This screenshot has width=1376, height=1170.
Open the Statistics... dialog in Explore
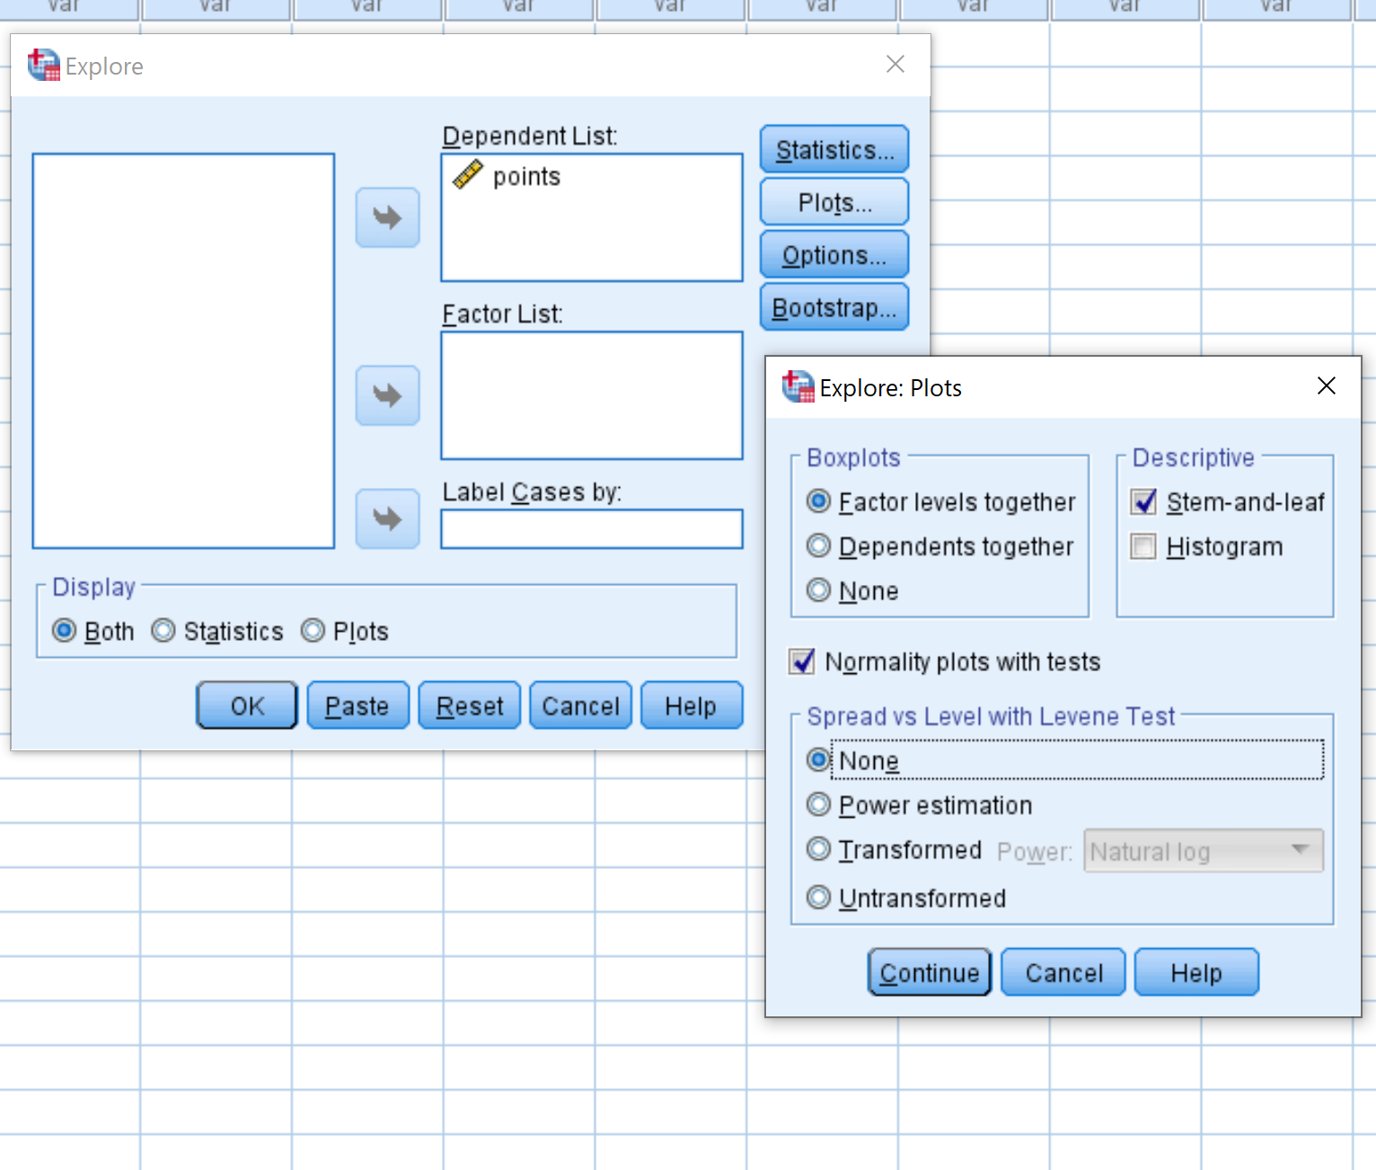[x=834, y=149]
